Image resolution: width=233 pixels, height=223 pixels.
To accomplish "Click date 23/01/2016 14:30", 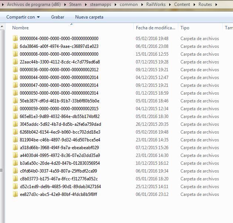I will pos(152,155).
